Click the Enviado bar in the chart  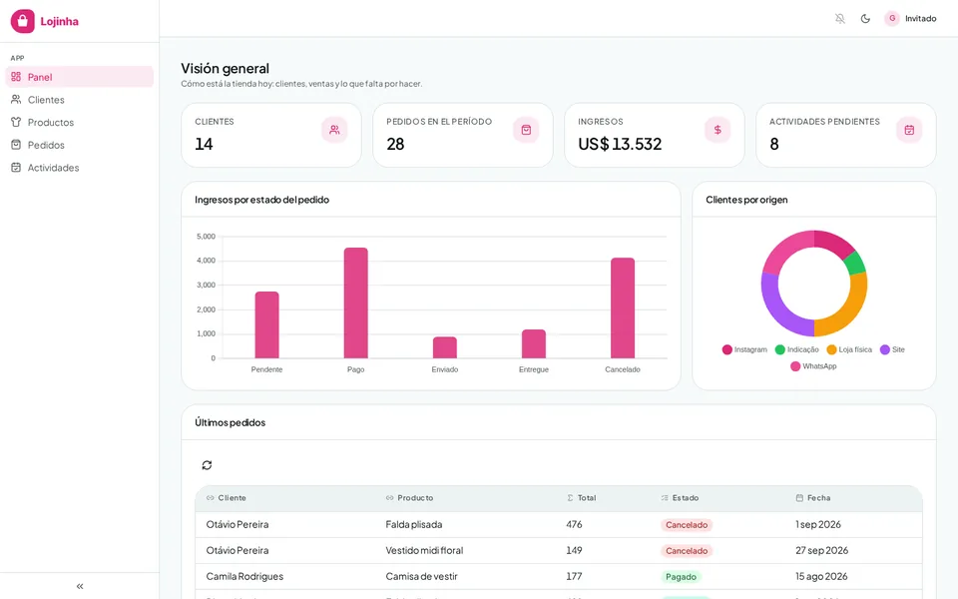pyautogui.click(x=445, y=347)
